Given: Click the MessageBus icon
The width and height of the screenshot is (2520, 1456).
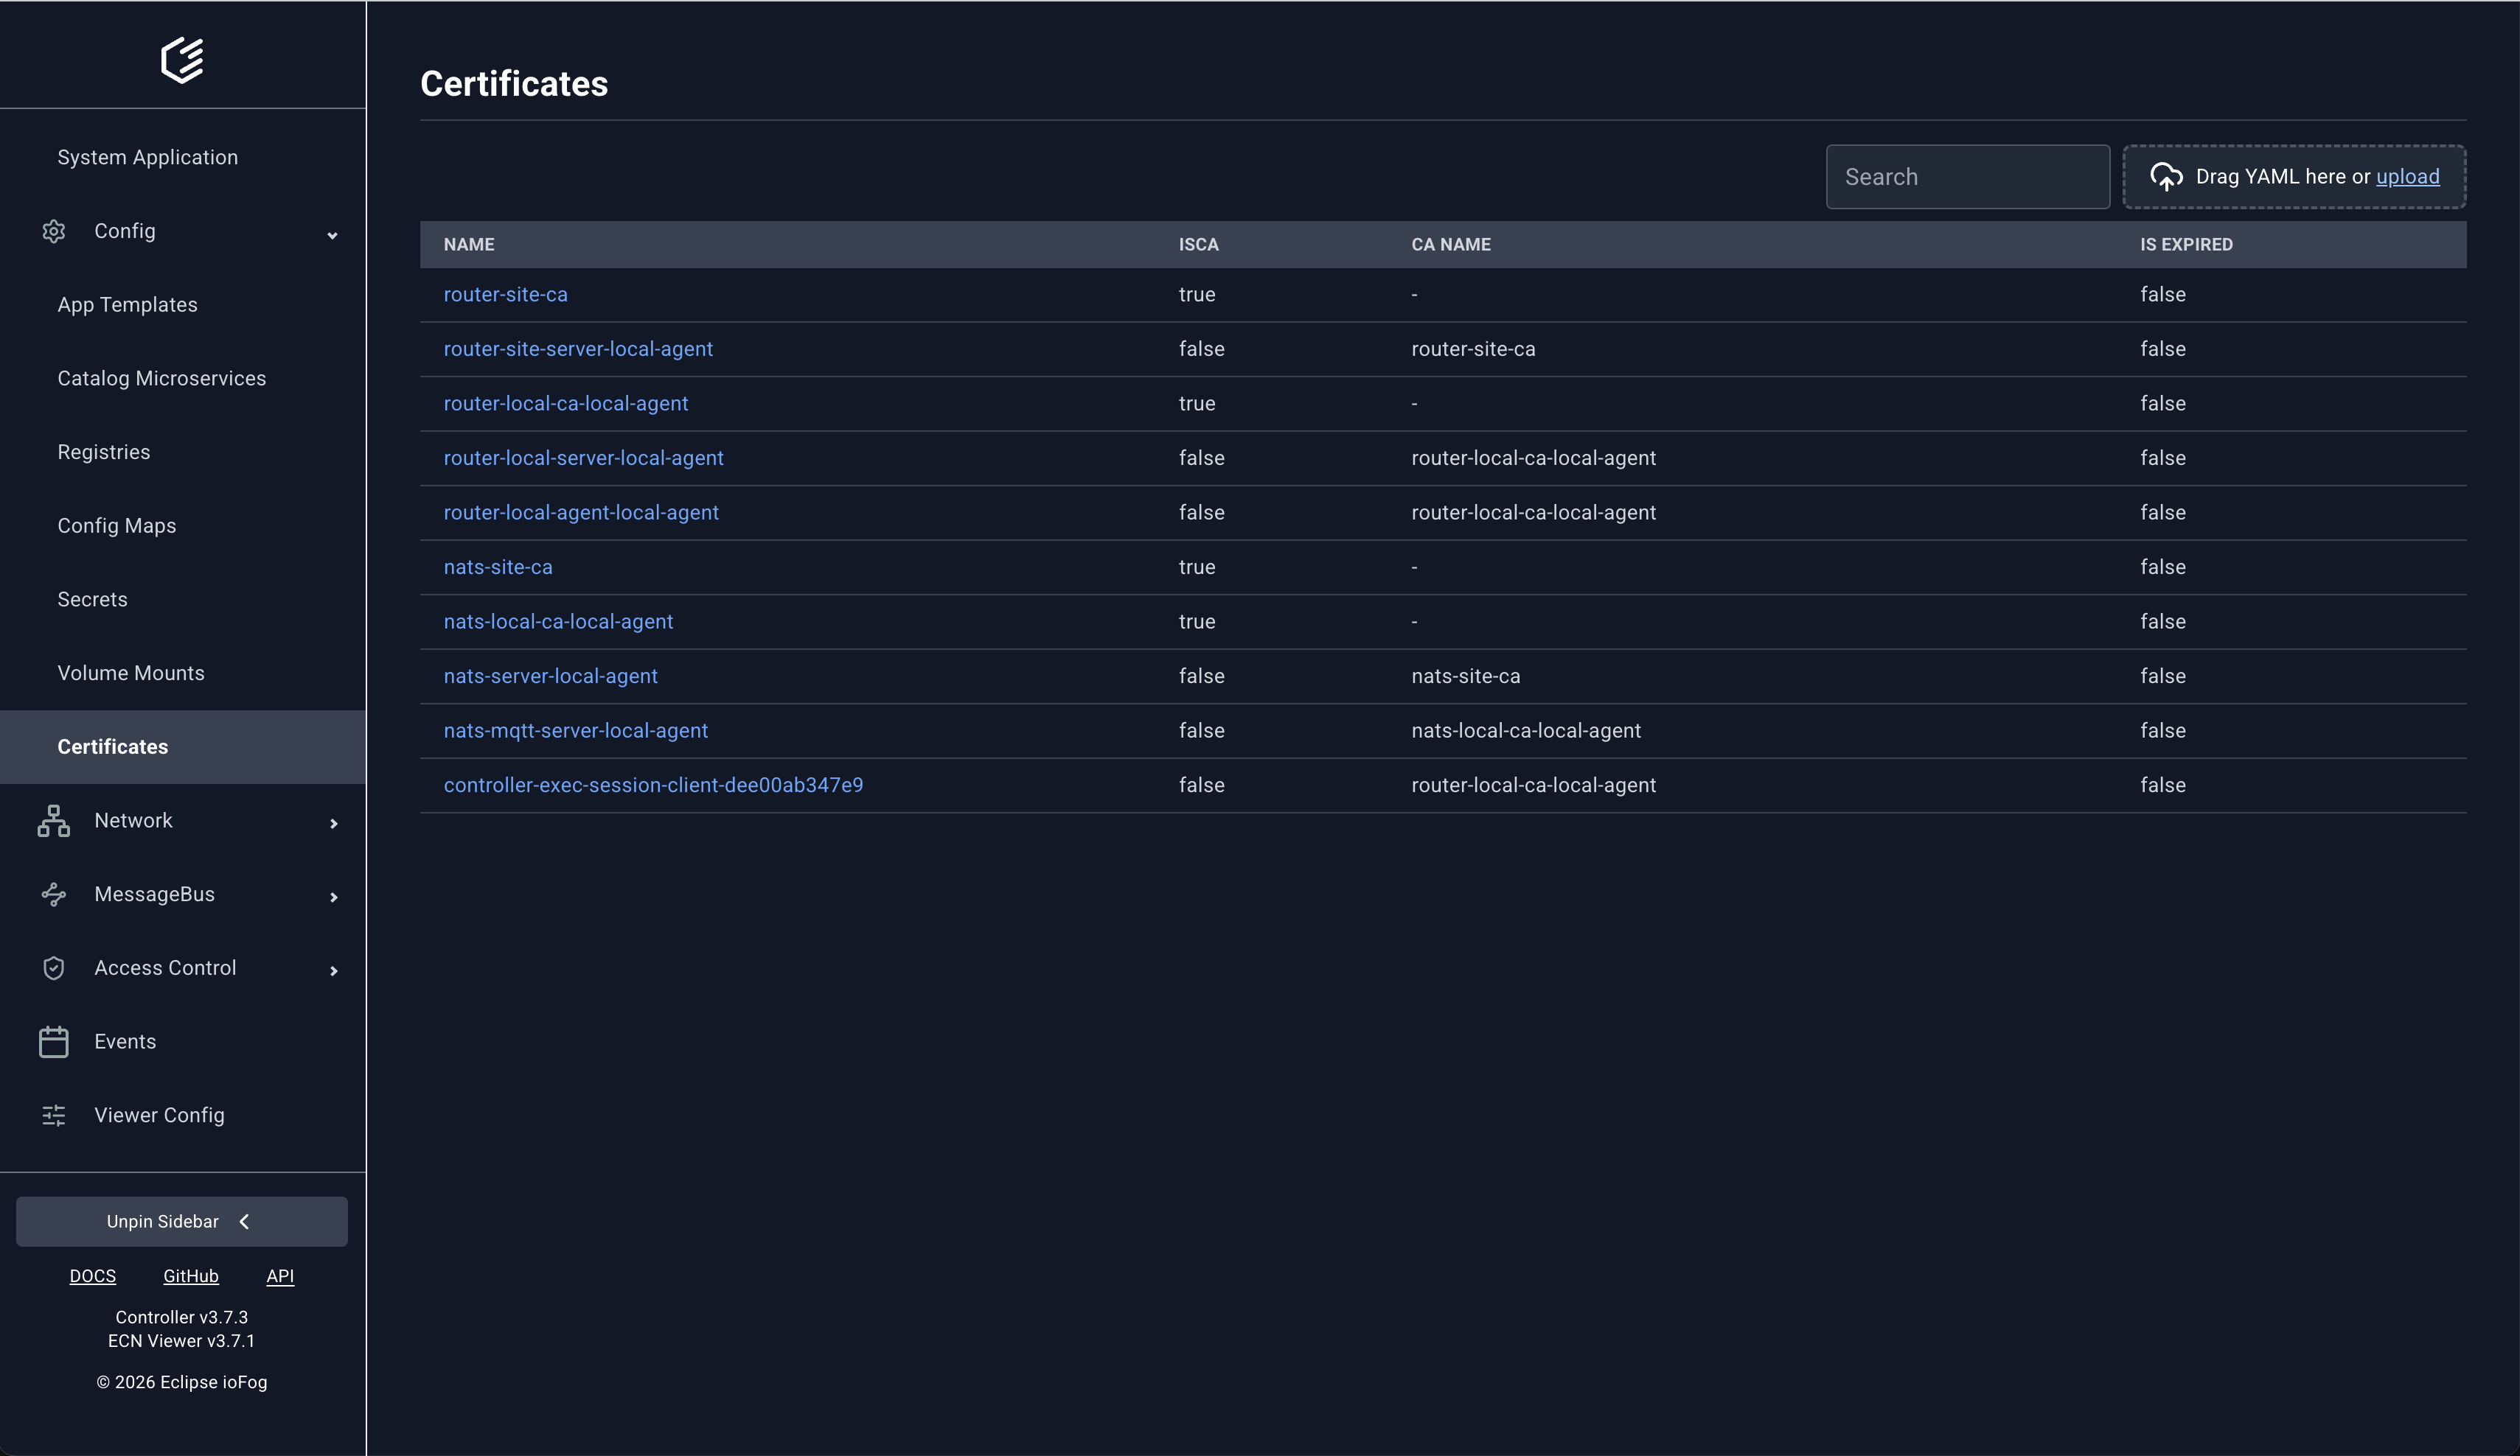Looking at the screenshot, I should point(54,895).
